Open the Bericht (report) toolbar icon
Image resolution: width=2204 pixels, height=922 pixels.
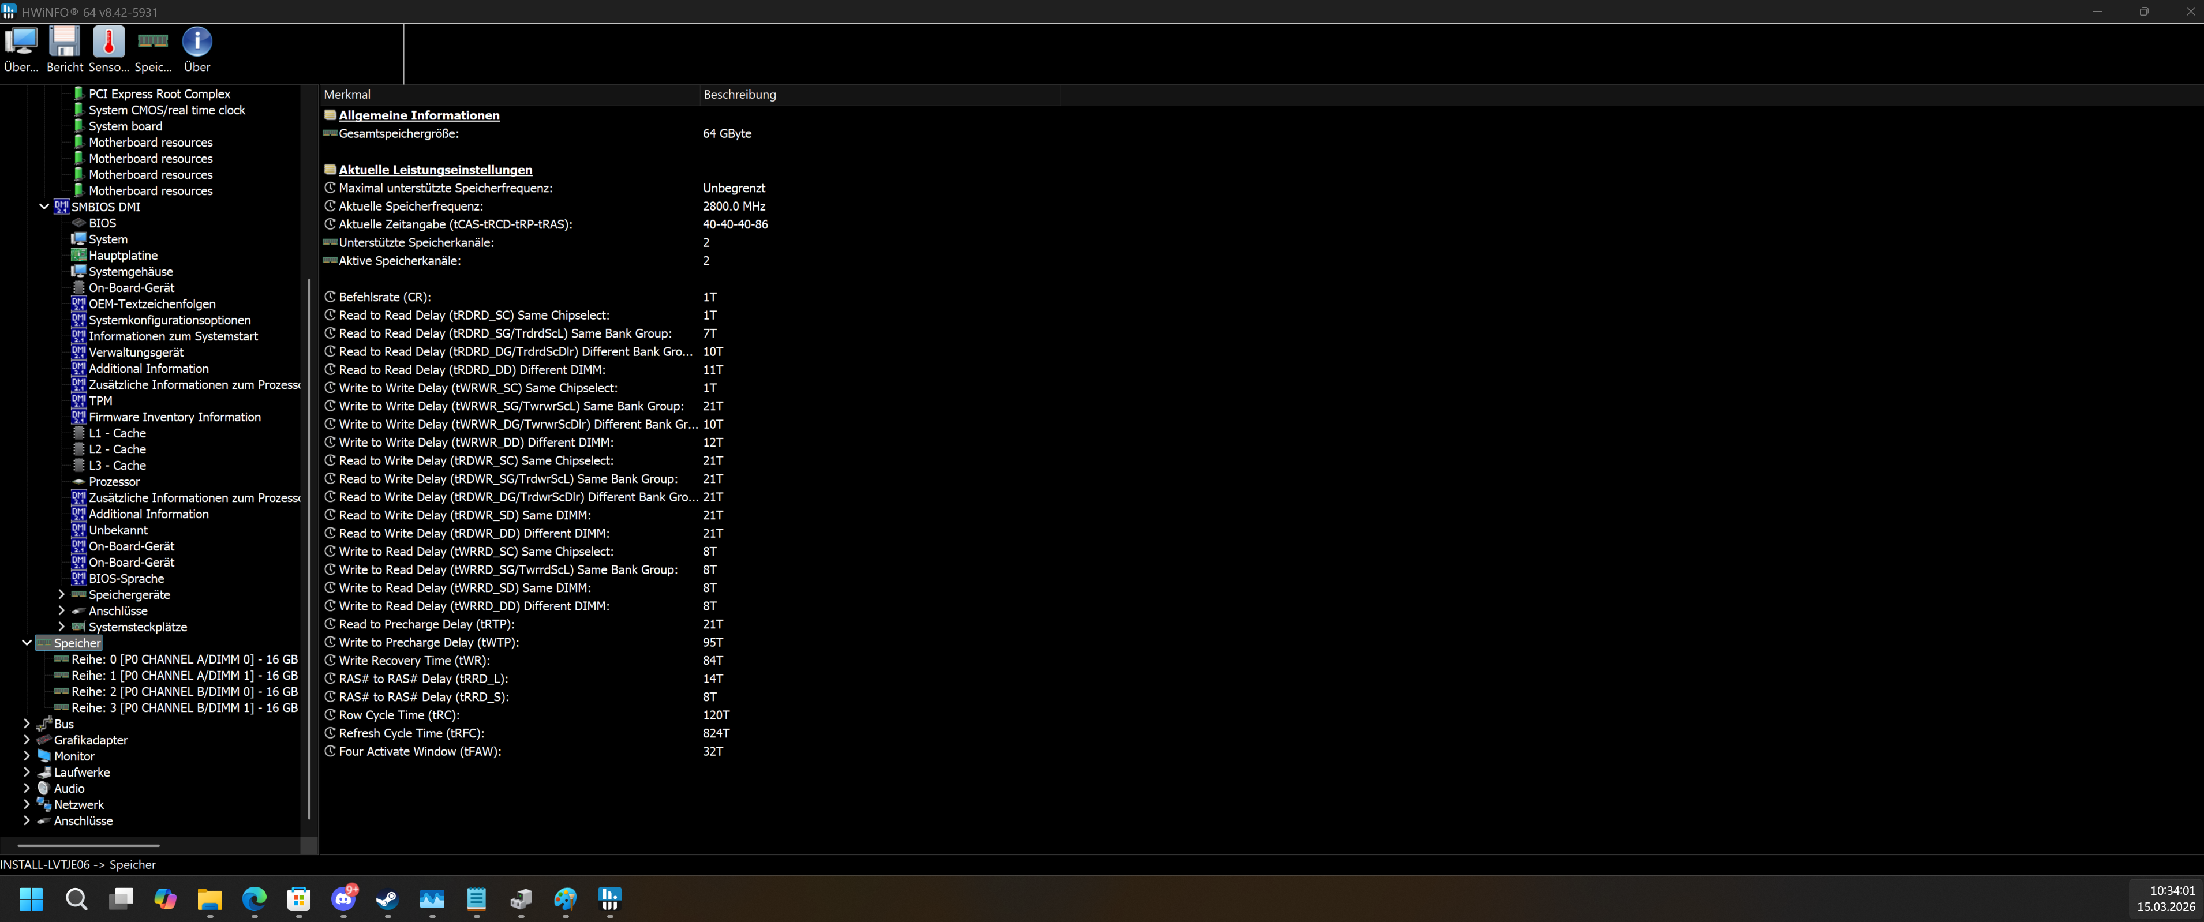[64, 48]
